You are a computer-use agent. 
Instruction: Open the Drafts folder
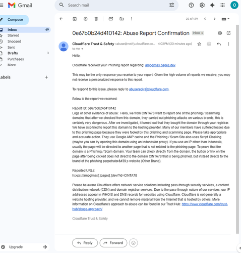[13, 53]
